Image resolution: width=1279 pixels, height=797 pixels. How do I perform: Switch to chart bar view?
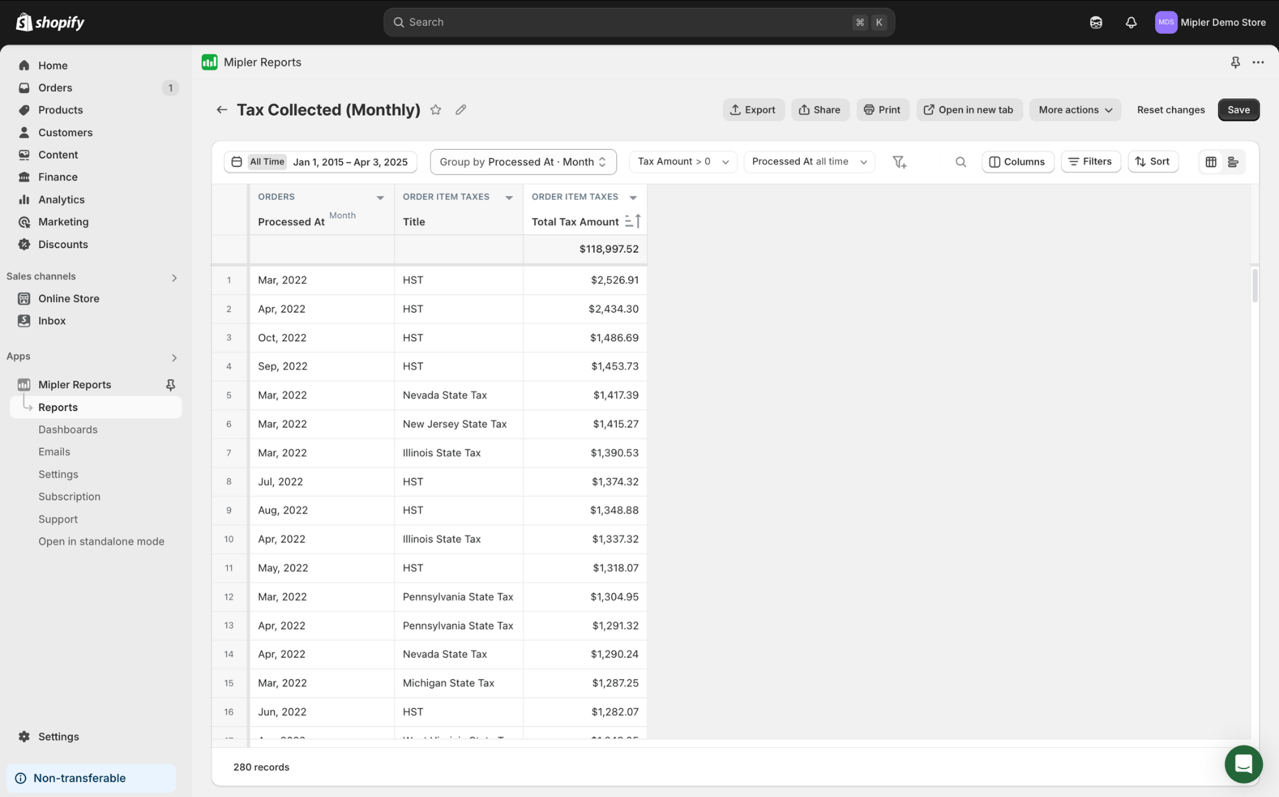[x=1232, y=162]
